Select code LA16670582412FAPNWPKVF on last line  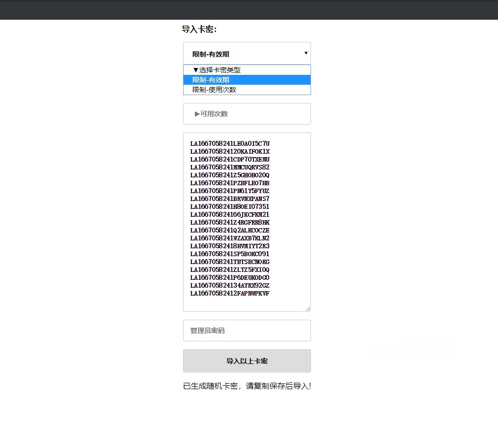[x=229, y=294]
